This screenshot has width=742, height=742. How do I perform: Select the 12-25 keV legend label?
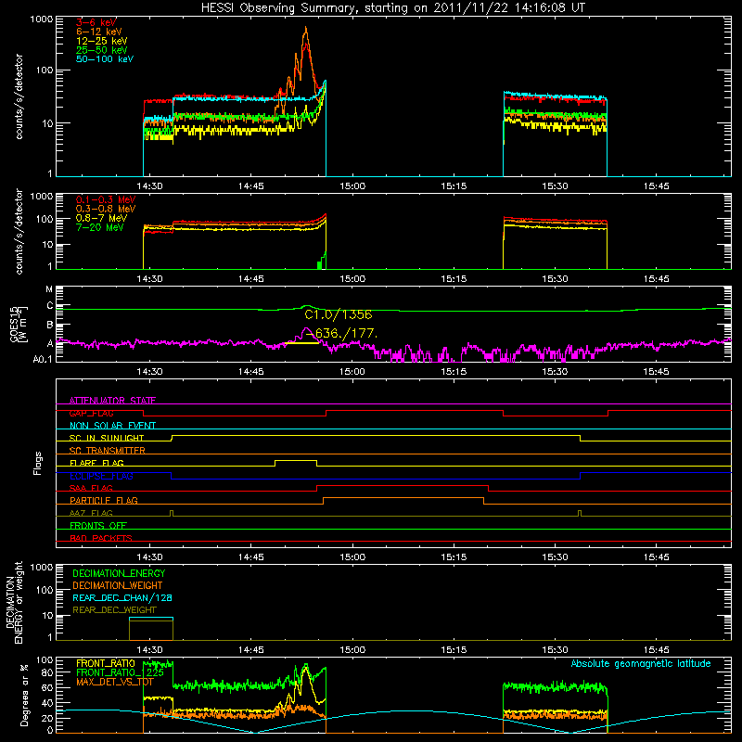coord(102,41)
